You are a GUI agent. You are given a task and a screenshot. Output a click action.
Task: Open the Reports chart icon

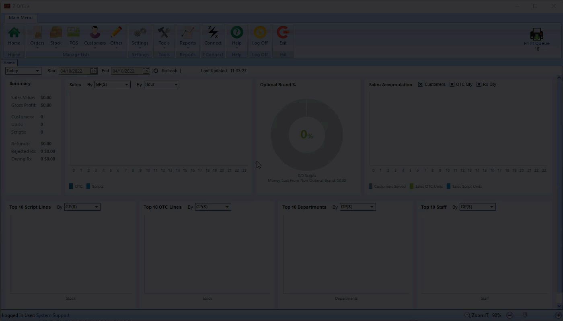(188, 33)
